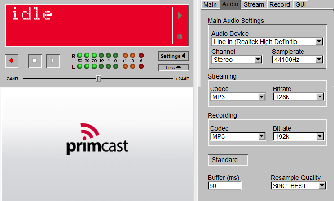Click the Less button to shrink view
The height and width of the screenshot is (201, 334).
(x=173, y=67)
